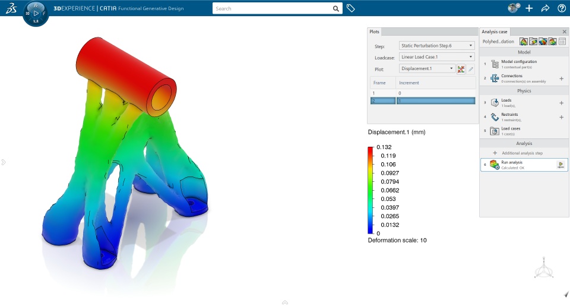Open the Plot dropdown Displacement.1
570x306 pixels.
click(427, 68)
